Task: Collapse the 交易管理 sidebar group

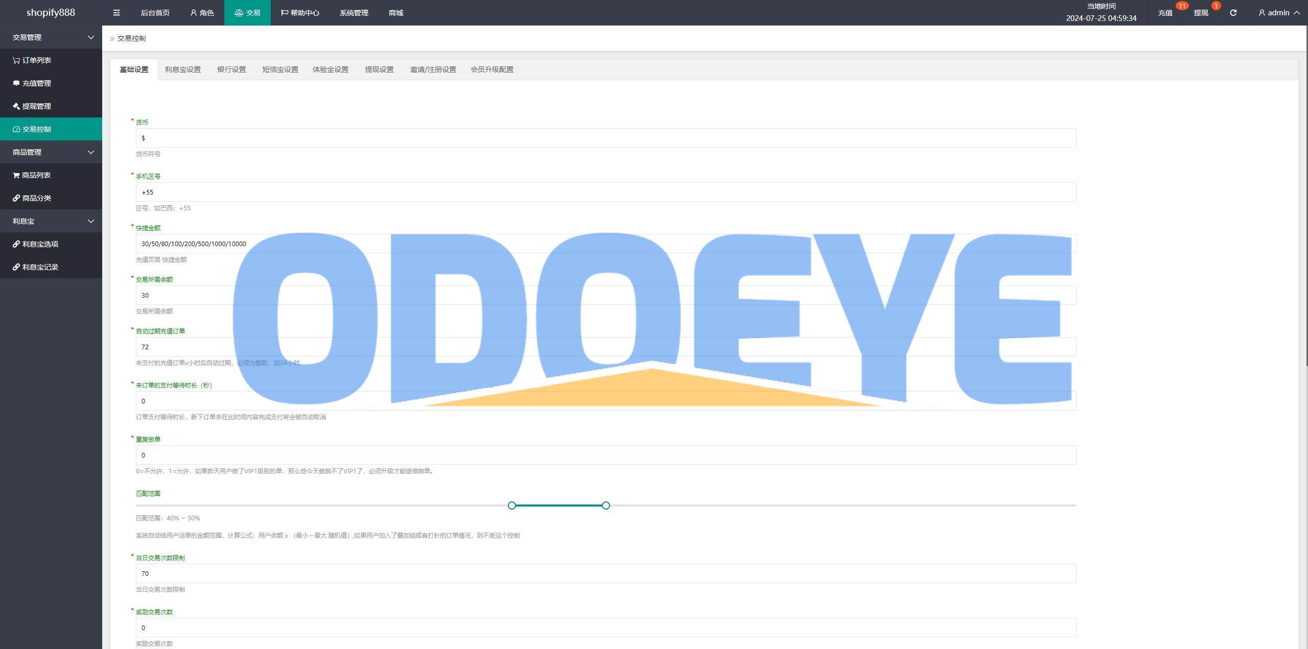Action: click(51, 37)
